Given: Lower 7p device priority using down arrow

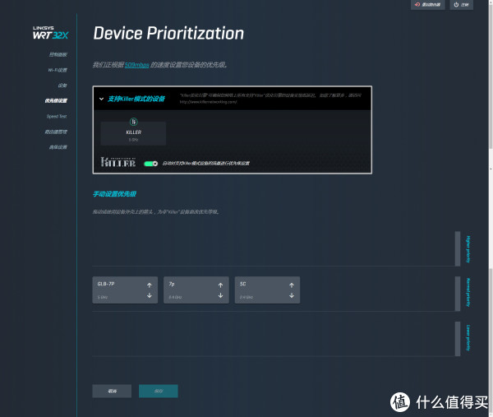Looking at the screenshot, I should [x=220, y=295].
